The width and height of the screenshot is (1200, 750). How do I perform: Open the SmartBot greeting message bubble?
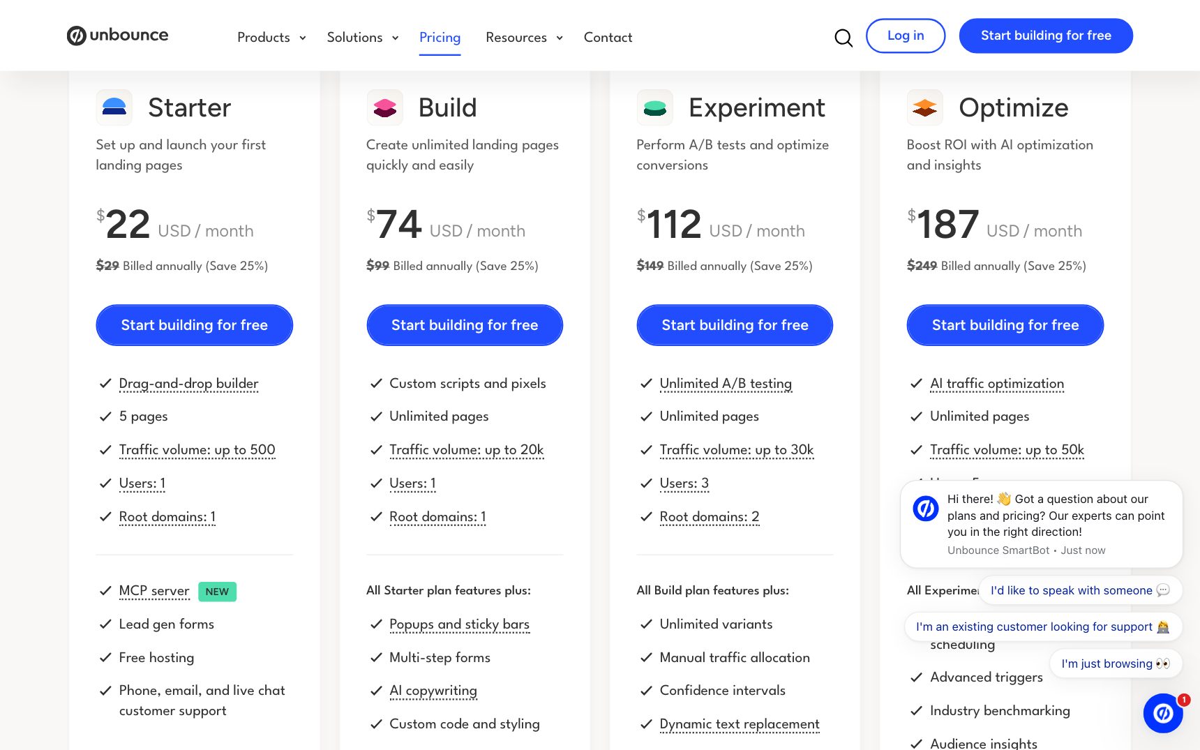(x=1042, y=524)
